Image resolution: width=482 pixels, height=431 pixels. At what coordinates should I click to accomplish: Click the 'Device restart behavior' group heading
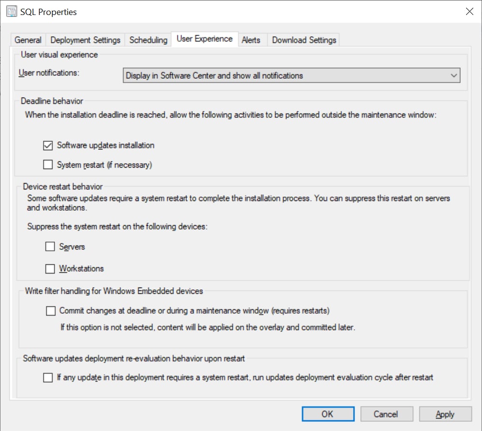pyautogui.click(x=63, y=187)
